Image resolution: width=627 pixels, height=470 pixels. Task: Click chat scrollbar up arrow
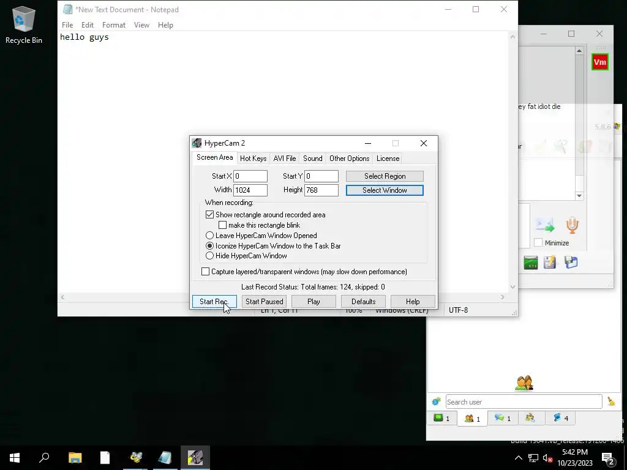pos(579,51)
